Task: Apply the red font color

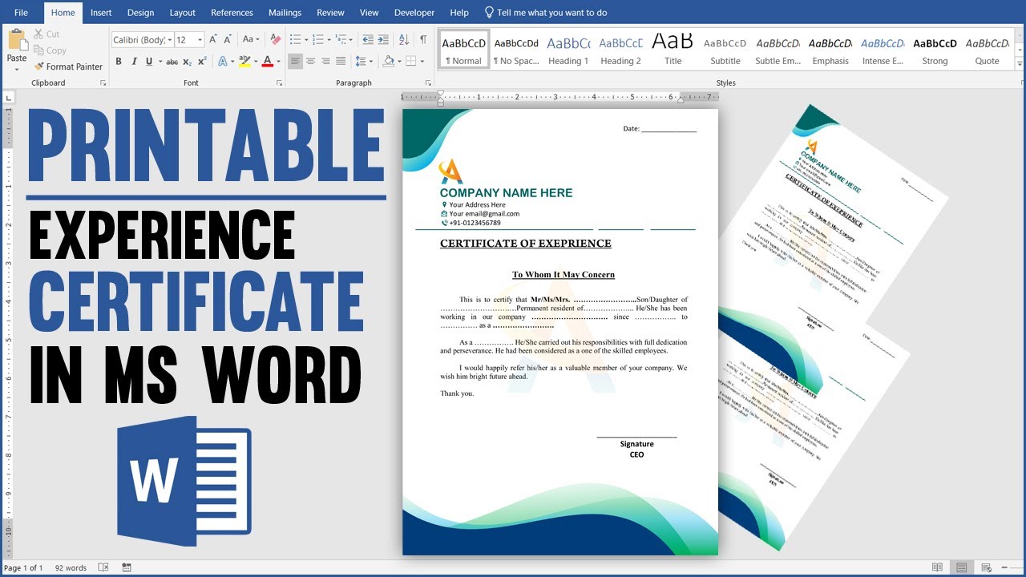Action: 268,62
